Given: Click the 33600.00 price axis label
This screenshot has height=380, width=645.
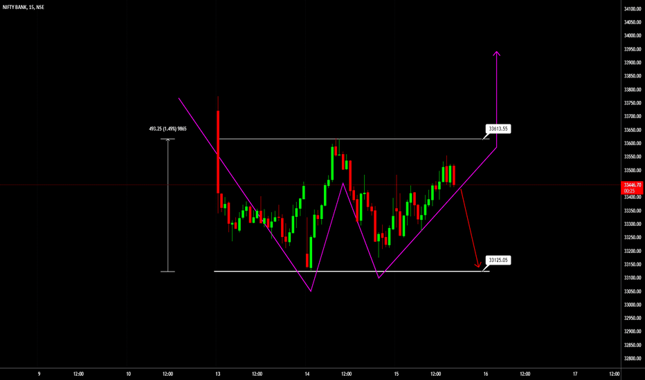Looking at the screenshot, I should tap(633, 144).
